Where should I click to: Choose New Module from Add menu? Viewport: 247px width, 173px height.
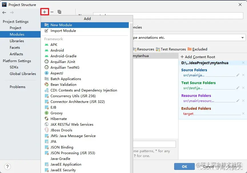85,25
